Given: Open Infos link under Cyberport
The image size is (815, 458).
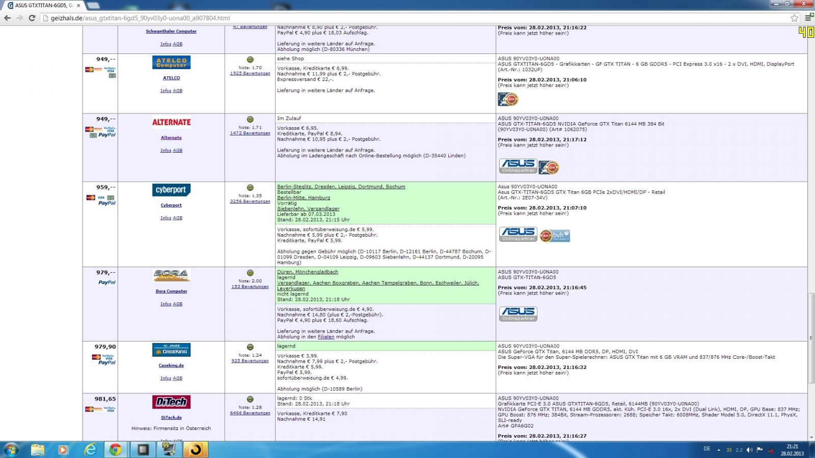Looking at the screenshot, I should (x=166, y=218).
